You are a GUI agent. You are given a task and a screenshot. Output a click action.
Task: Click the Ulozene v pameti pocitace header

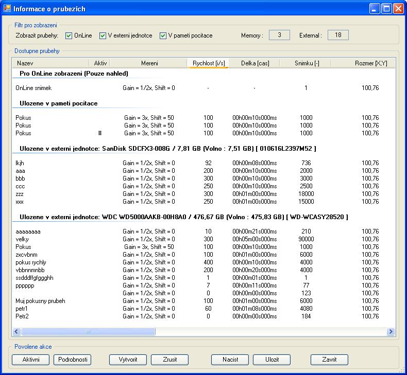click(59, 103)
